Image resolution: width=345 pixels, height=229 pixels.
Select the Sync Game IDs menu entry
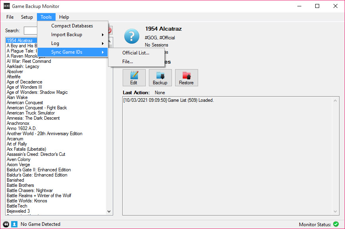click(73, 52)
